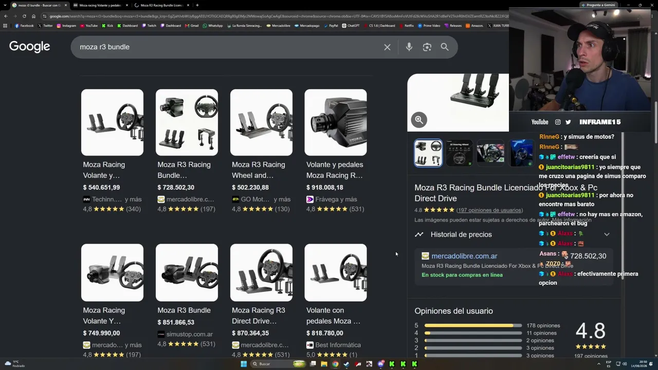This screenshot has width=658, height=370.
Task: Open Task View on the taskbar
Action: click(313, 364)
